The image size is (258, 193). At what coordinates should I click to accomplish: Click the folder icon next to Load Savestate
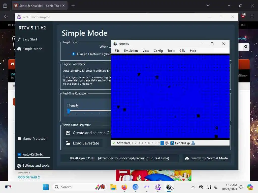pos(68,143)
